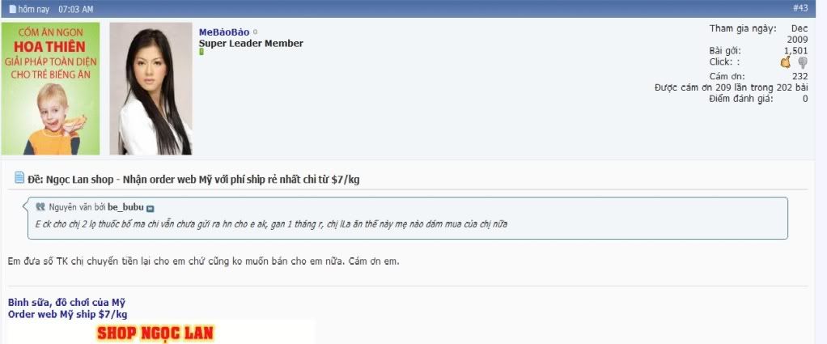The image size is (827, 344).
Task: Click the offline status icon beside MeBảoBảo
Action: pyautogui.click(x=256, y=32)
